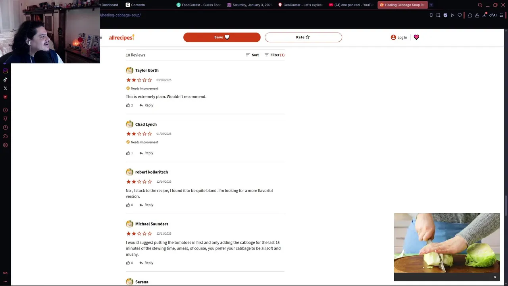The height and width of the screenshot is (286, 508).
Task: Open X (Twitter) sidebar panel
Action: point(5,88)
